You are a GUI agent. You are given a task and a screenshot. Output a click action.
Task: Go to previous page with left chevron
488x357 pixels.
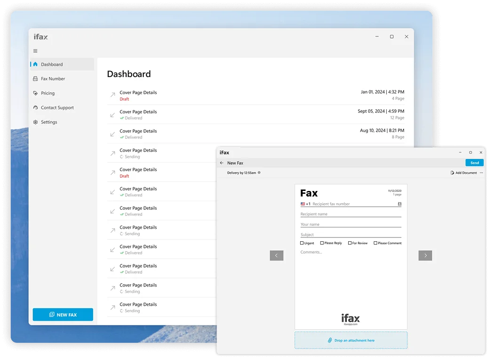point(276,255)
